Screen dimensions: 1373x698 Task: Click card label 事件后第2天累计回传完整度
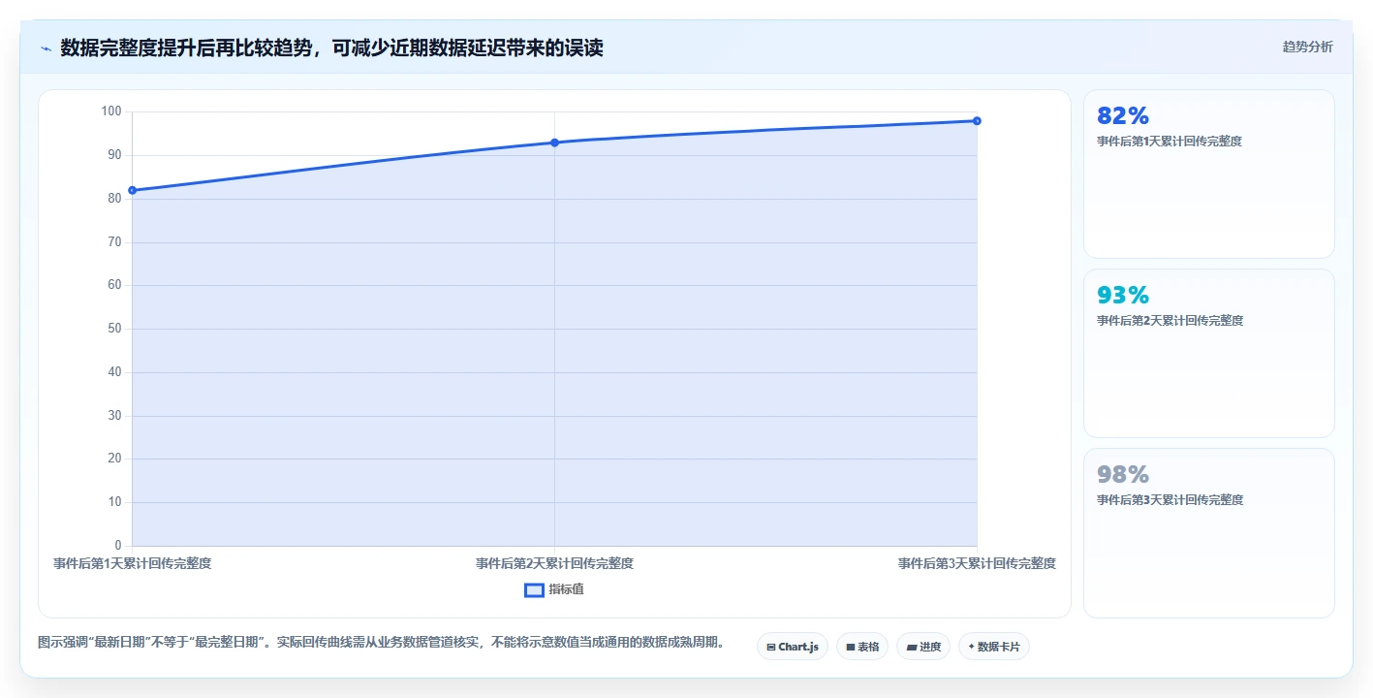[x=1170, y=321]
